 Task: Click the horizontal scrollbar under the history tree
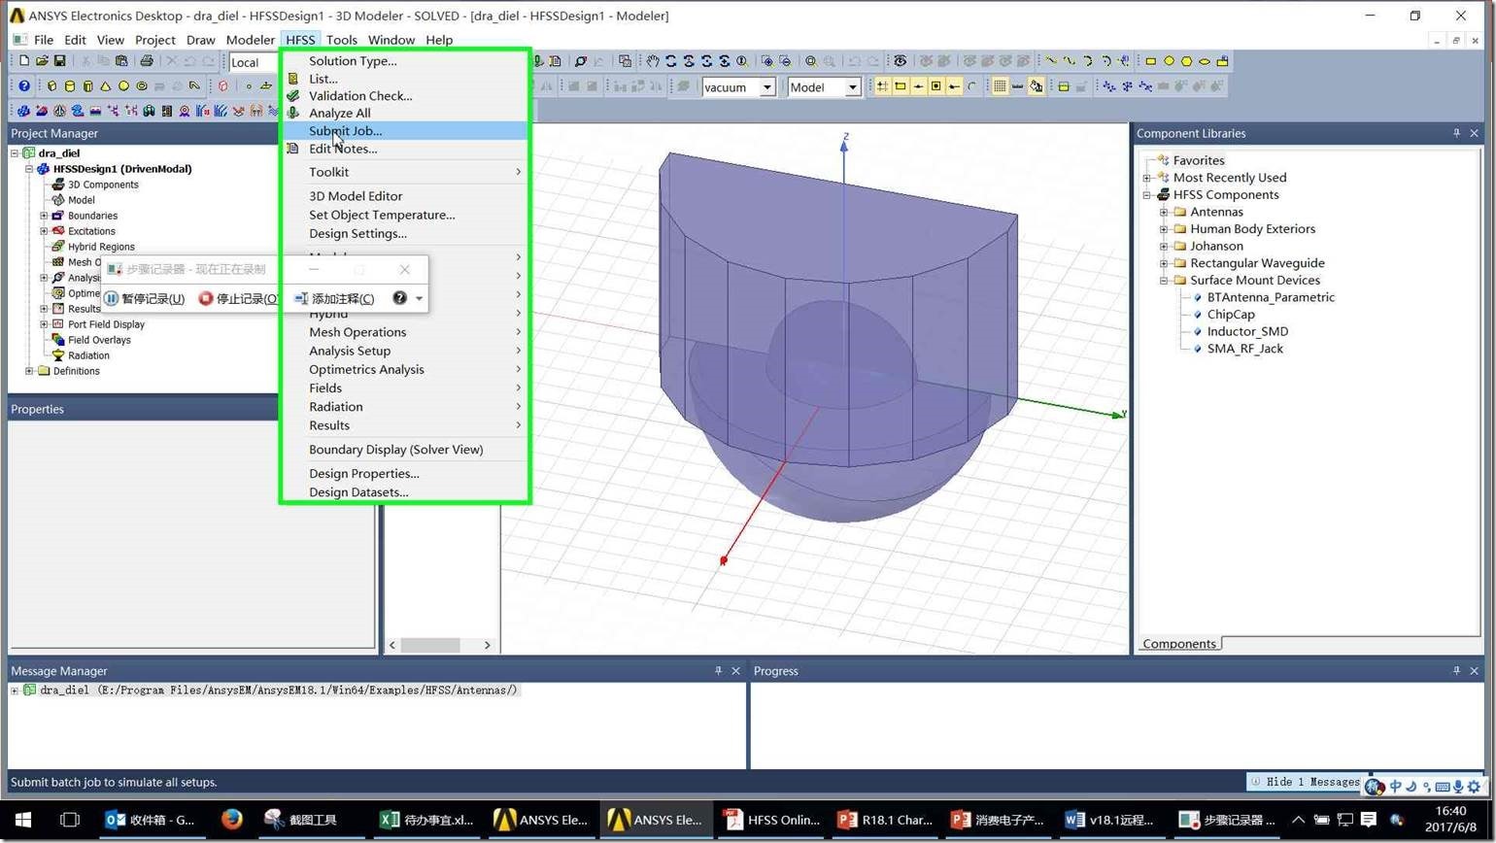(430, 645)
